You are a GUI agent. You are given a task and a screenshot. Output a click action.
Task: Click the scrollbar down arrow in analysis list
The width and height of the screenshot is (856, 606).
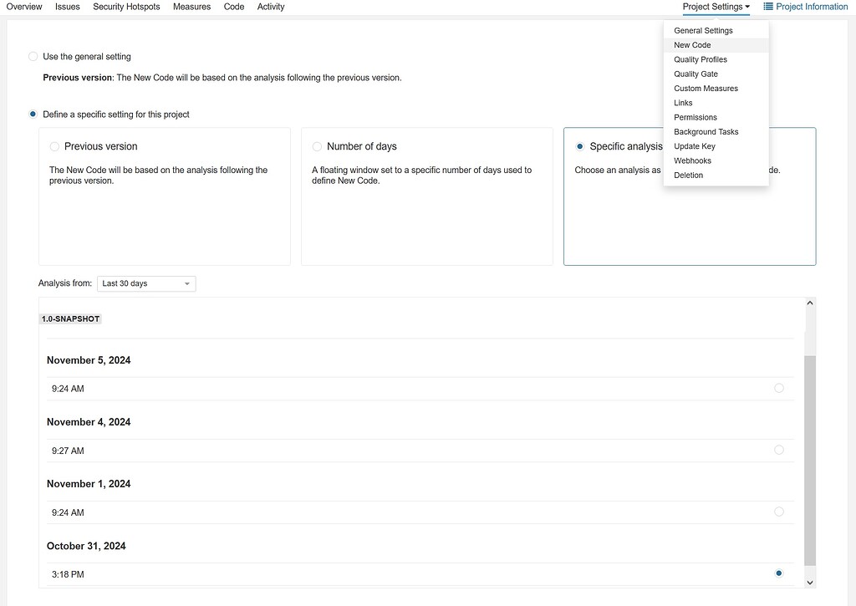pos(808,581)
